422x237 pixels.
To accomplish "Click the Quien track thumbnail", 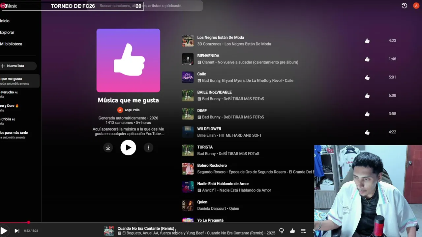I will click(188, 205).
